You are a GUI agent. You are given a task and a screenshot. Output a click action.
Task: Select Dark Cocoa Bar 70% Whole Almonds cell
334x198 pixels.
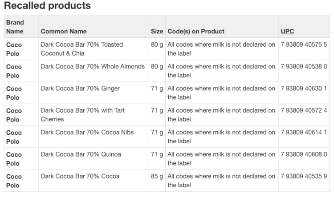pyautogui.click(x=93, y=66)
